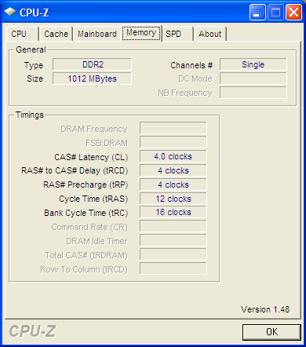The image size is (306, 347).
Task: Minimize the CPU-Z window
Action: point(257,12)
